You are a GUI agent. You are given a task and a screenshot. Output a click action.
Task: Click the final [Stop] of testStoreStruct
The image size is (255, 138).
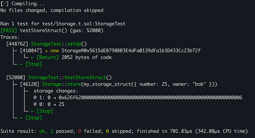[34, 118]
